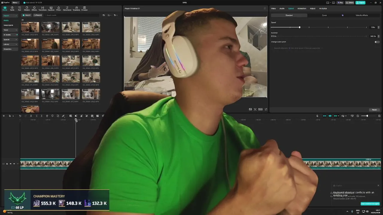Open the Audio panel icon
Screen dimensions: 383x215
(x=12, y=8)
